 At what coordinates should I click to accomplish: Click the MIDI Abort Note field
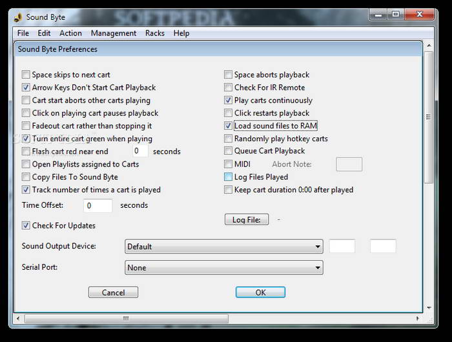click(x=349, y=165)
